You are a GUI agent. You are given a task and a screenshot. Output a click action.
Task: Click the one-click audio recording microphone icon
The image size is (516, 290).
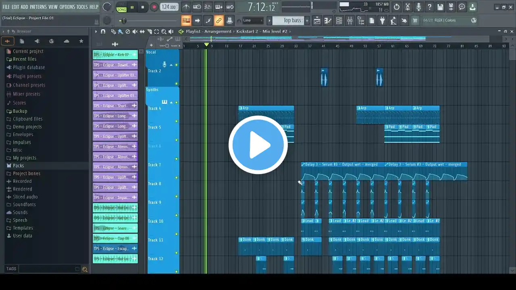418,7
